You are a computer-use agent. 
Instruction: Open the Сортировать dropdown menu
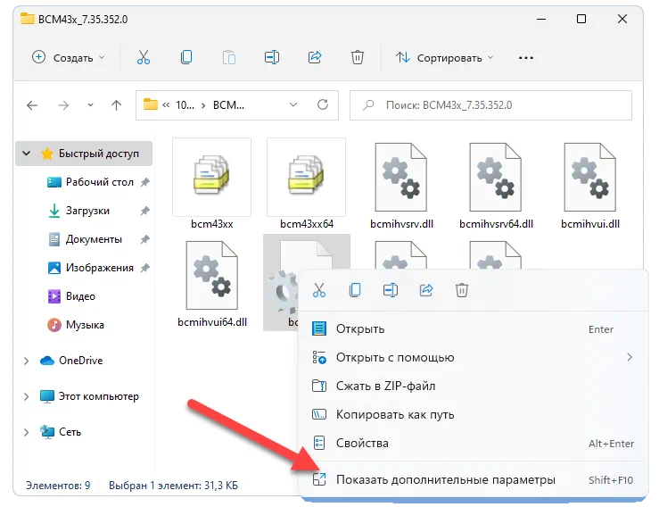[444, 58]
